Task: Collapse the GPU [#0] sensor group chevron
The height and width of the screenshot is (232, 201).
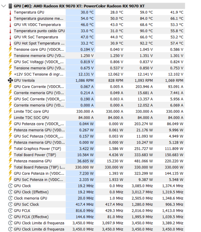Action: coord(3,6)
